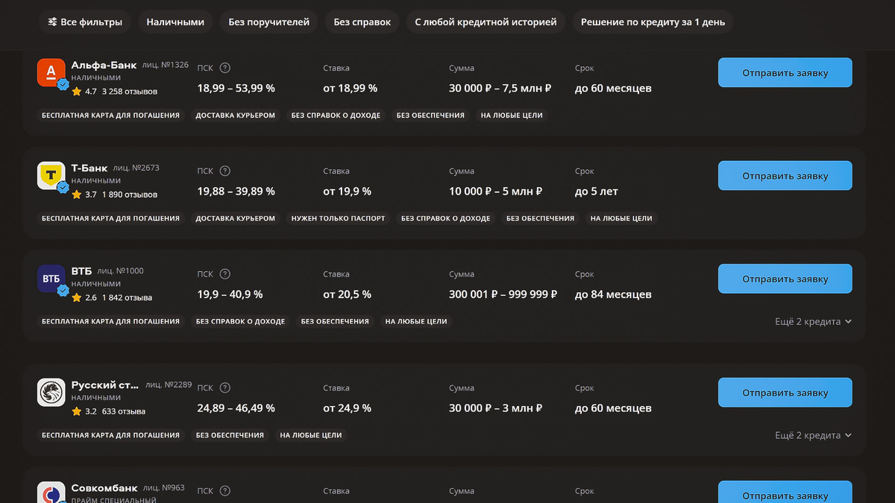The image size is (895, 503).
Task: Click Доставка курьером tag in Альфа-Банк card
Action: point(235,116)
